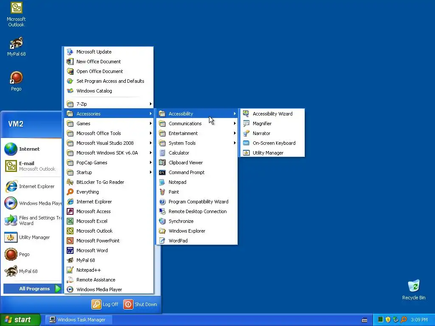Open Remote Desktop Connection icon
The width and height of the screenshot is (435, 326).
coord(162,211)
